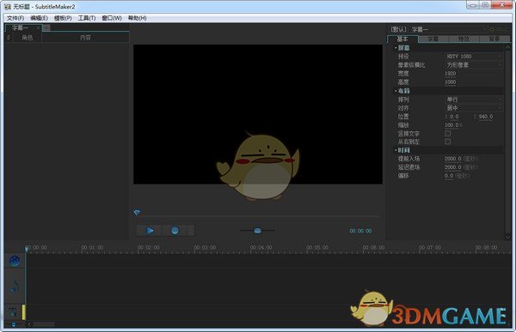
Task: Switch to the 字幕 properties tab
Action: pyautogui.click(x=433, y=39)
